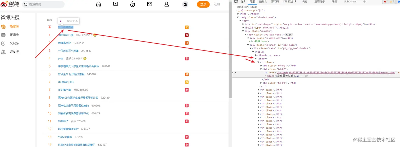
Task: Open the red error count badge
Action: 386,2
